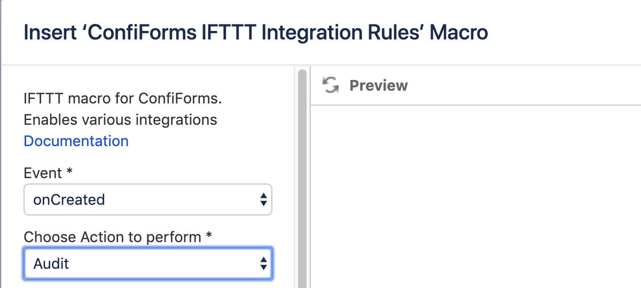The width and height of the screenshot is (641, 288).
Task: Open the Documentation link
Action: (x=76, y=141)
